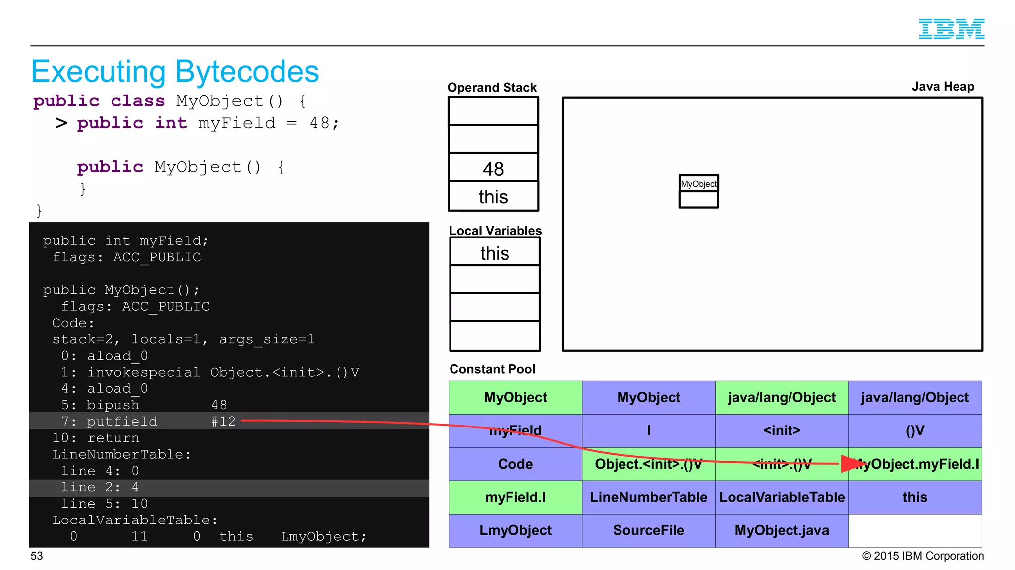Image resolution: width=1015 pixels, height=570 pixels.
Task: Select the 'this' constant pool cell
Action: point(915,497)
